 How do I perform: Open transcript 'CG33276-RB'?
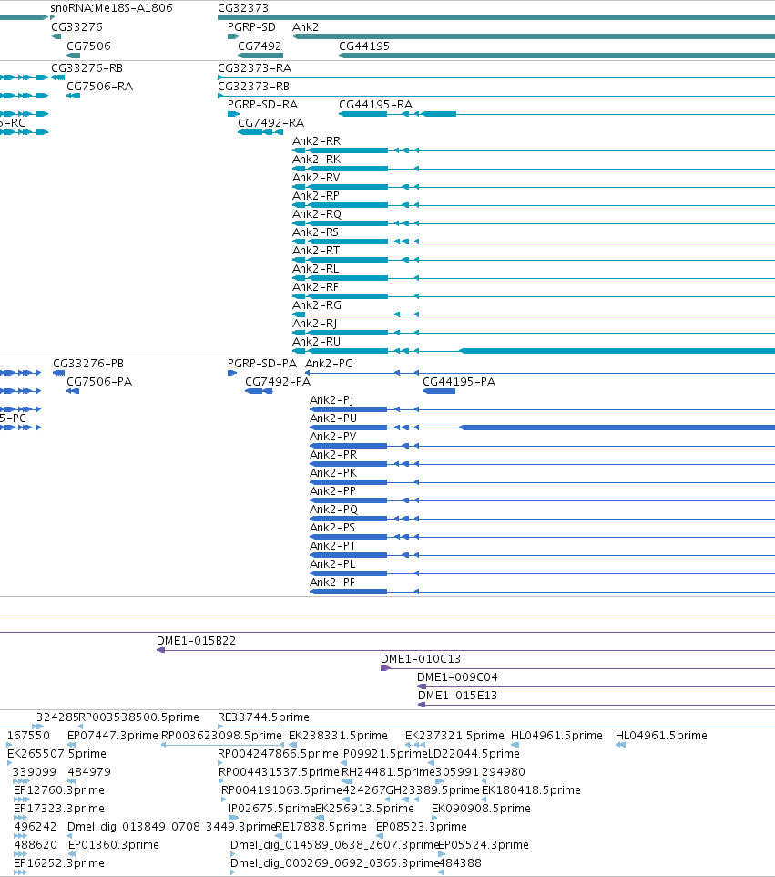click(87, 67)
